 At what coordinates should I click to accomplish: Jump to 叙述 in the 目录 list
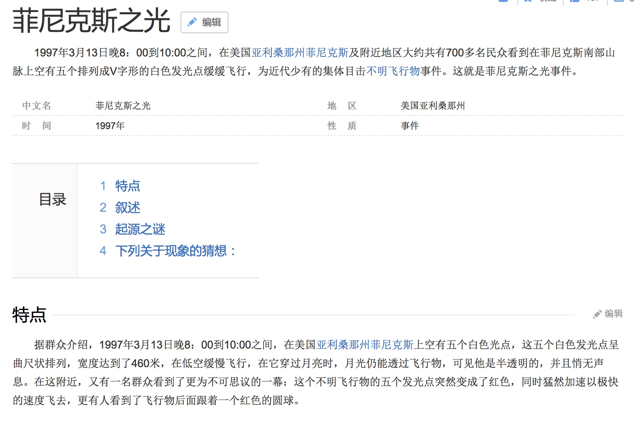128,208
